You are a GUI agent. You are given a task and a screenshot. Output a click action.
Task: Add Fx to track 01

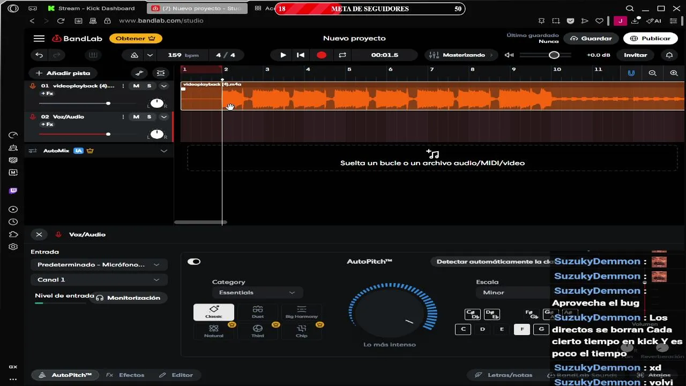47,94
